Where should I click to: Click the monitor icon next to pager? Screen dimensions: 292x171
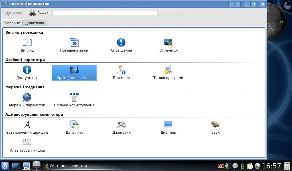pyautogui.click(x=27, y=166)
